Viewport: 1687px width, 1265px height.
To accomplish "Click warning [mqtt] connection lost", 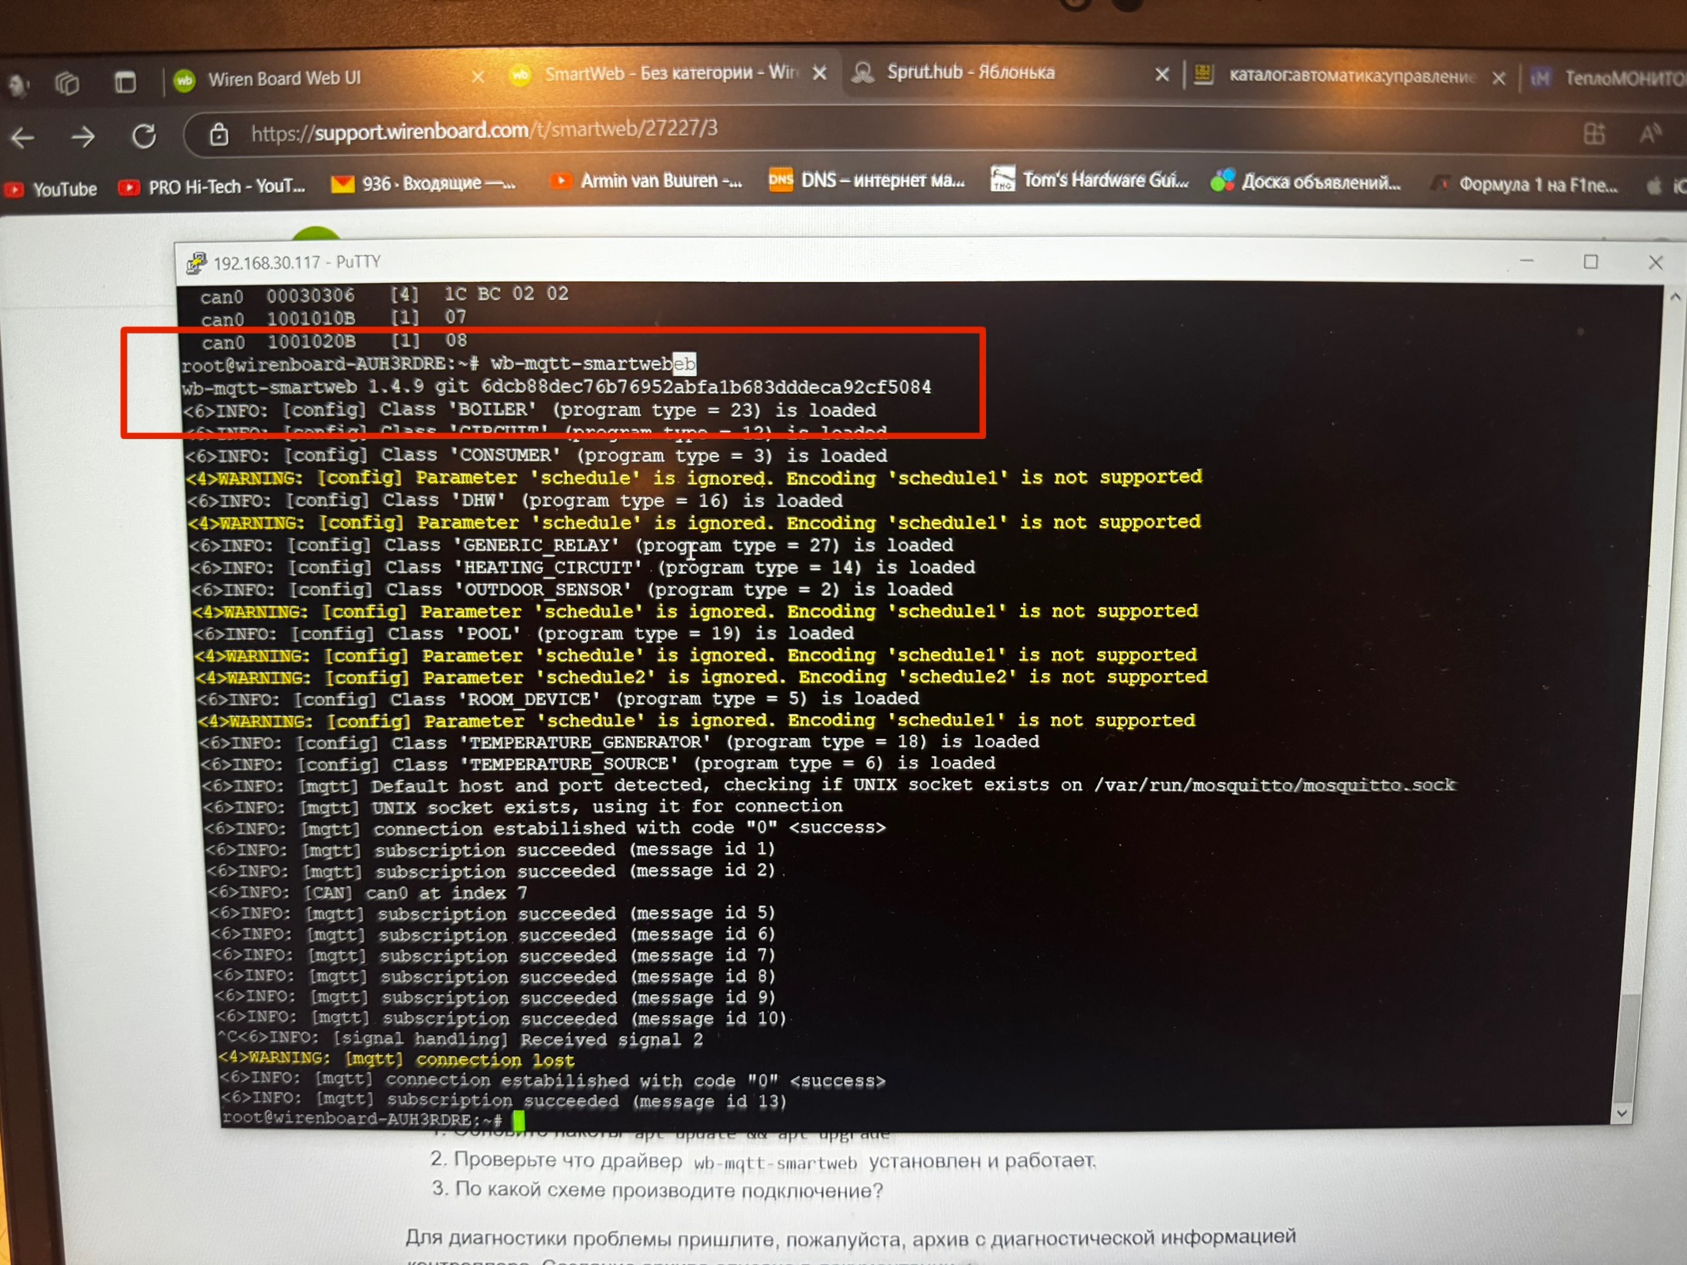I will coord(397,1060).
